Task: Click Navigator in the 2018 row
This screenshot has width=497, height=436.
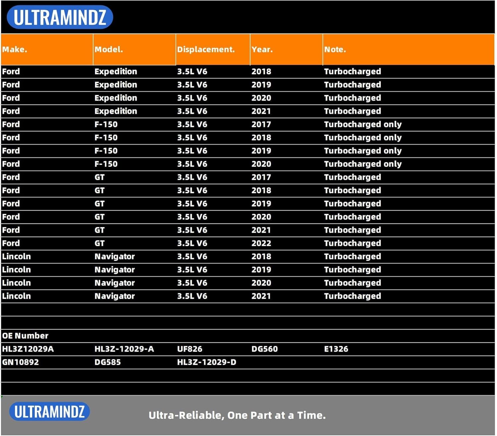Action: click(115, 257)
